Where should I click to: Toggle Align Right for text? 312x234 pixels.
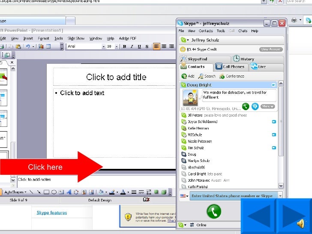pos(171,46)
